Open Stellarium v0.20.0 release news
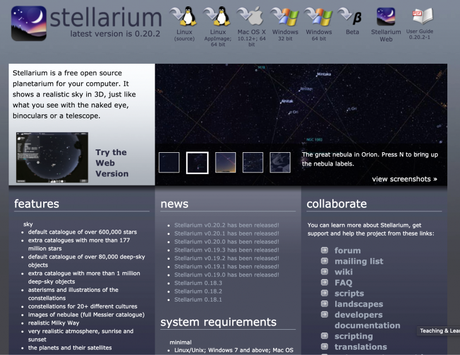 (x=227, y=242)
